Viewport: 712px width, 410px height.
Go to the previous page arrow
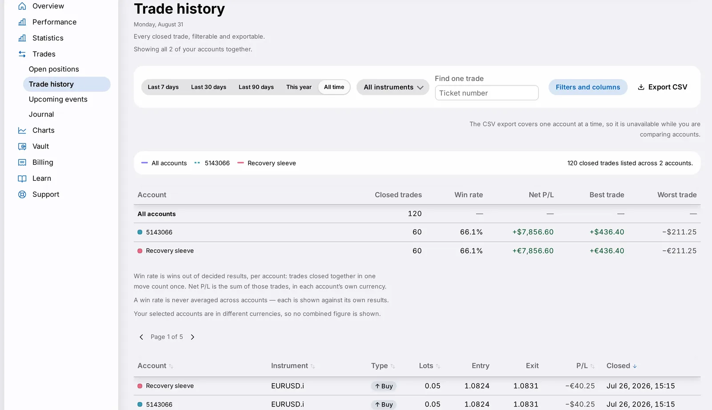click(142, 337)
